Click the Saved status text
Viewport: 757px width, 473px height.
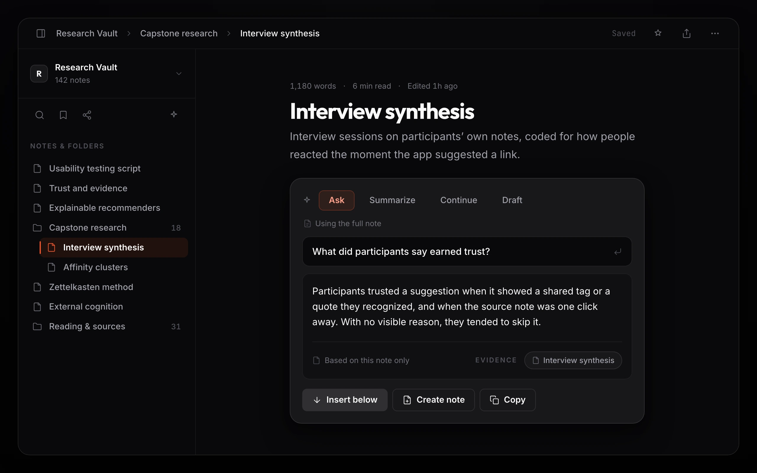(x=623, y=33)
